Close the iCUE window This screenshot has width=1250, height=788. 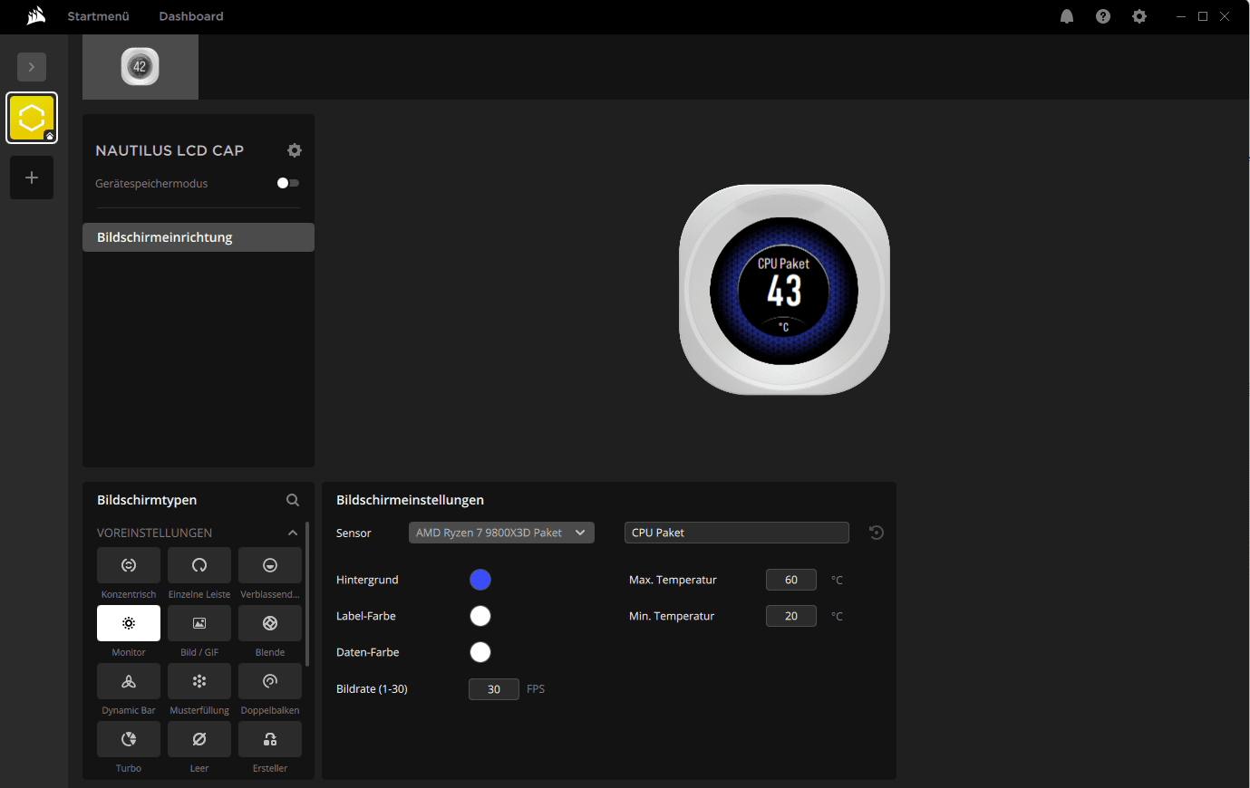click(x=1225, y=16)
